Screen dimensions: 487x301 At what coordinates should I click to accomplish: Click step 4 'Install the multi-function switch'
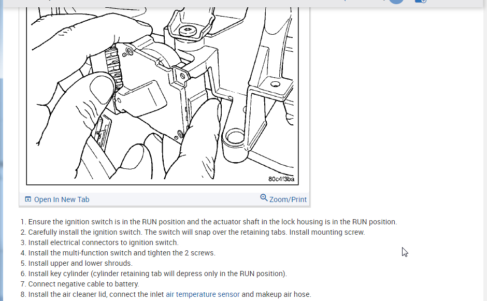(118, 253)
